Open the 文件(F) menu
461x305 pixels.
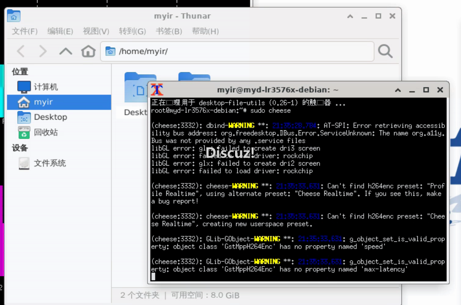tap(25, 31)
